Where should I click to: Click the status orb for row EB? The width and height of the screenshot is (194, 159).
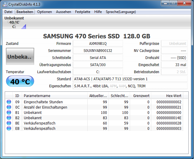click(x=9, y=128)
